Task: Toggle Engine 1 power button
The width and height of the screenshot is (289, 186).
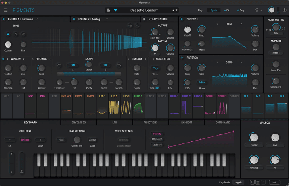Action: pyautogui.click(x=4, y=19)
